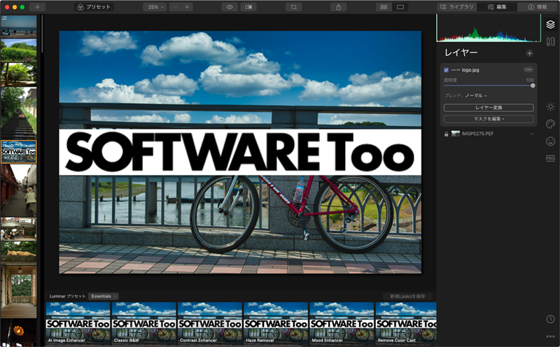Open the Essentials preset category dropdown
Viewport: 560px width, 347px height.
click(103, 297)
